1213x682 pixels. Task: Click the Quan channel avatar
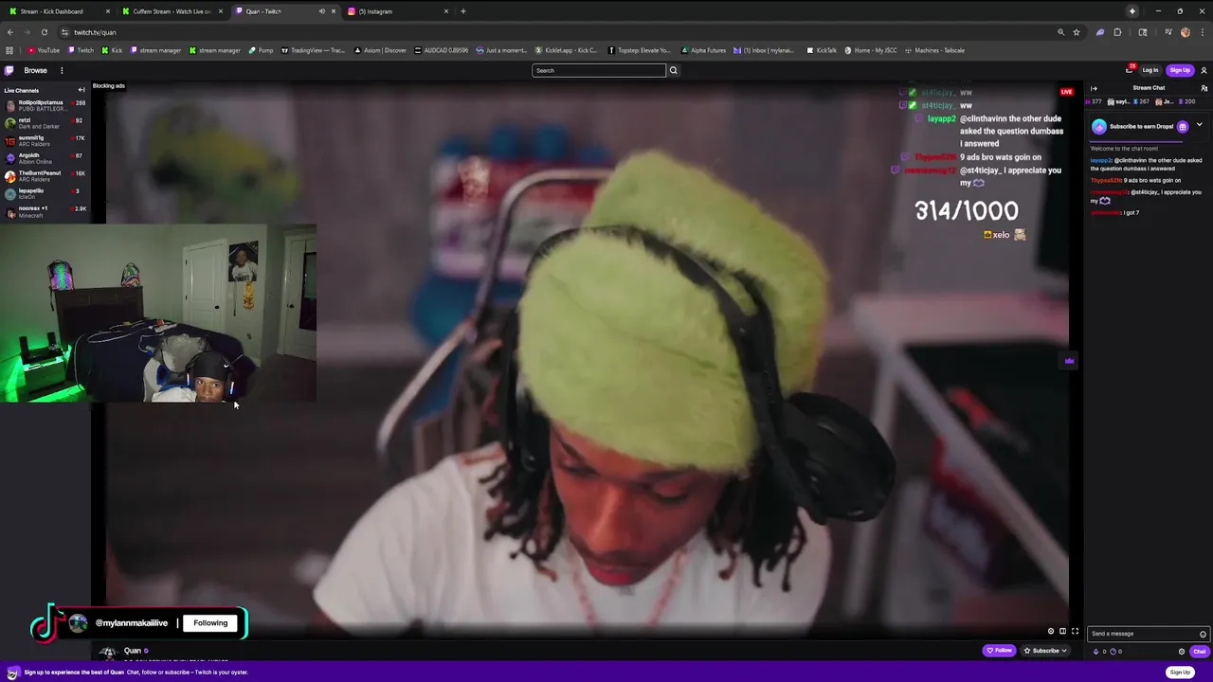[108, 652]
